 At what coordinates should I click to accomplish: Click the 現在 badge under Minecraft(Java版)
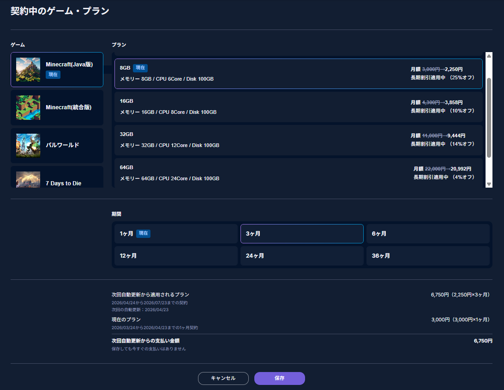53,75
